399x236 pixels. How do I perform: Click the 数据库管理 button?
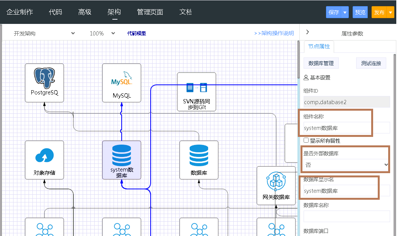click(321, 63)
